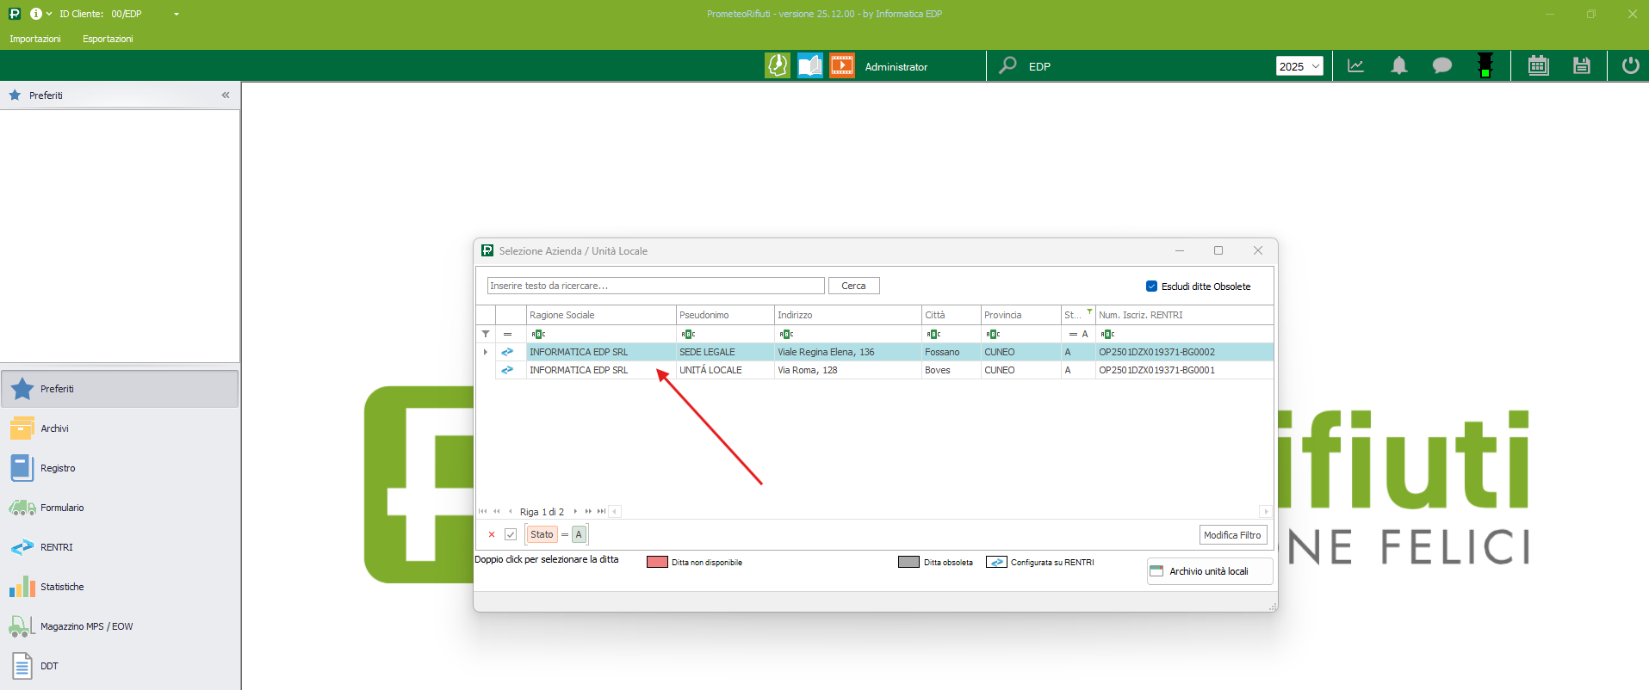The height and width of the screenshot is (690, 1649).
Task: Open the Esportazioni menu
Action: (x=108, y=39)
